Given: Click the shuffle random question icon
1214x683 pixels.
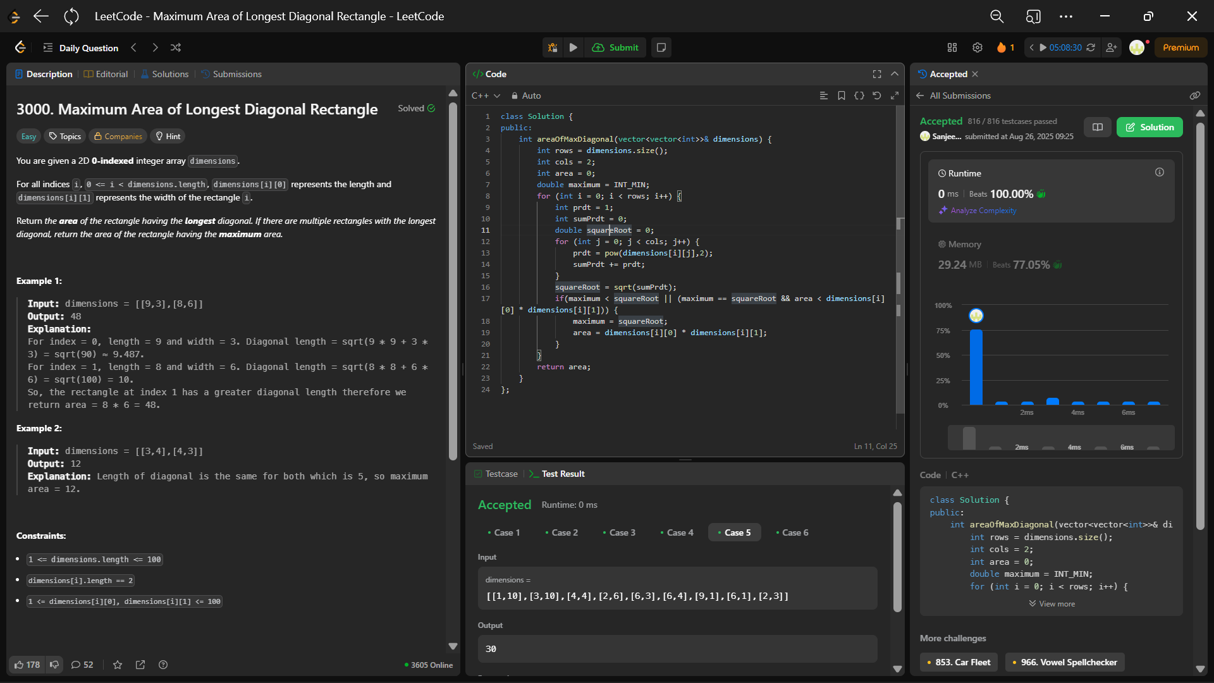Looking at the screenshot, I should click(x=176, y=47).
